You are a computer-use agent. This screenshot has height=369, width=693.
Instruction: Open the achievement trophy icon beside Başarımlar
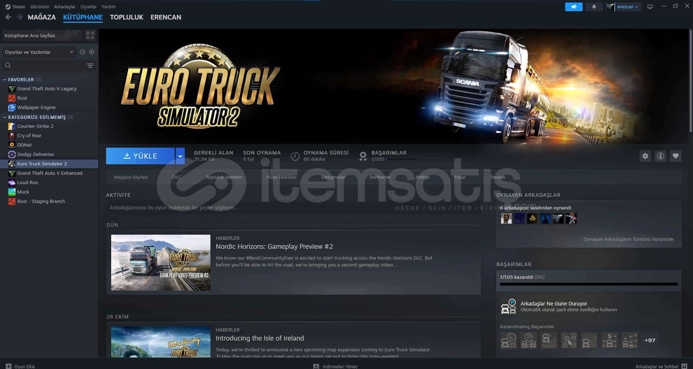363,156
